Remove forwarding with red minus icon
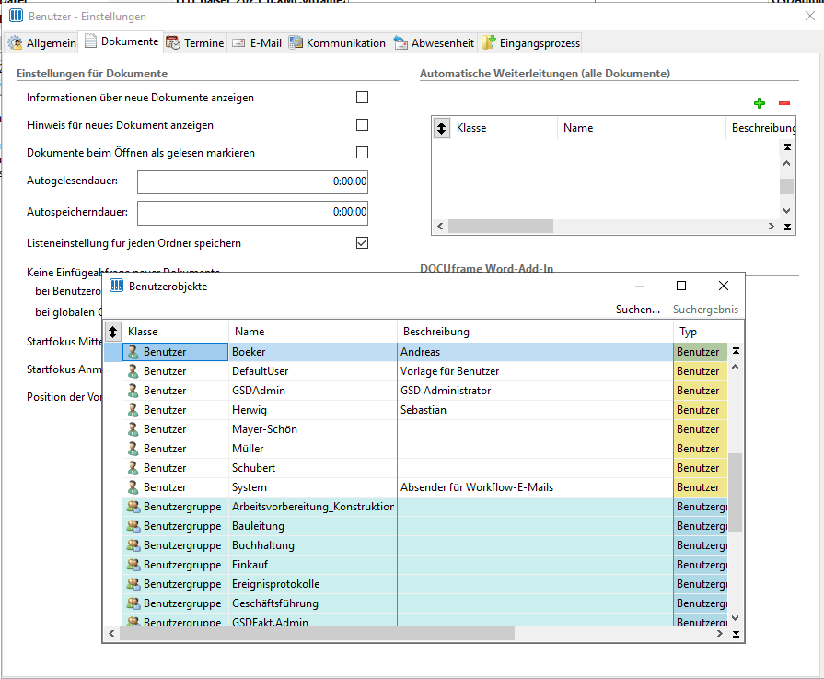The height and width of the screenshot is (679, 824). pyautogui.click(x=784, y=103)
